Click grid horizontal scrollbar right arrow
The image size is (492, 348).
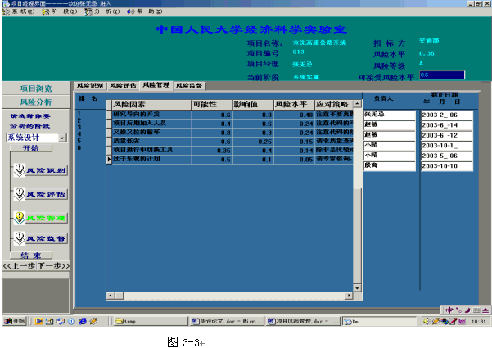pos(349,296)
